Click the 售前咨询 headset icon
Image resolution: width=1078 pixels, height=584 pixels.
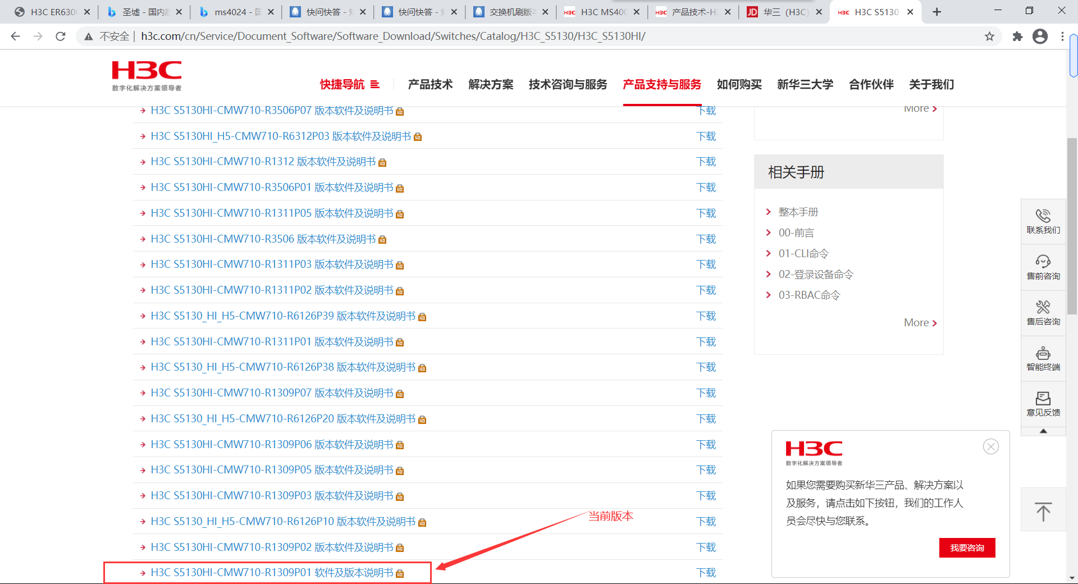pyautogui.click(x=1043, y=262)
